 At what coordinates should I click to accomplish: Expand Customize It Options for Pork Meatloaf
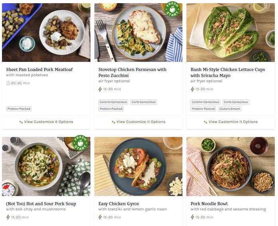(x=46, y=122)
